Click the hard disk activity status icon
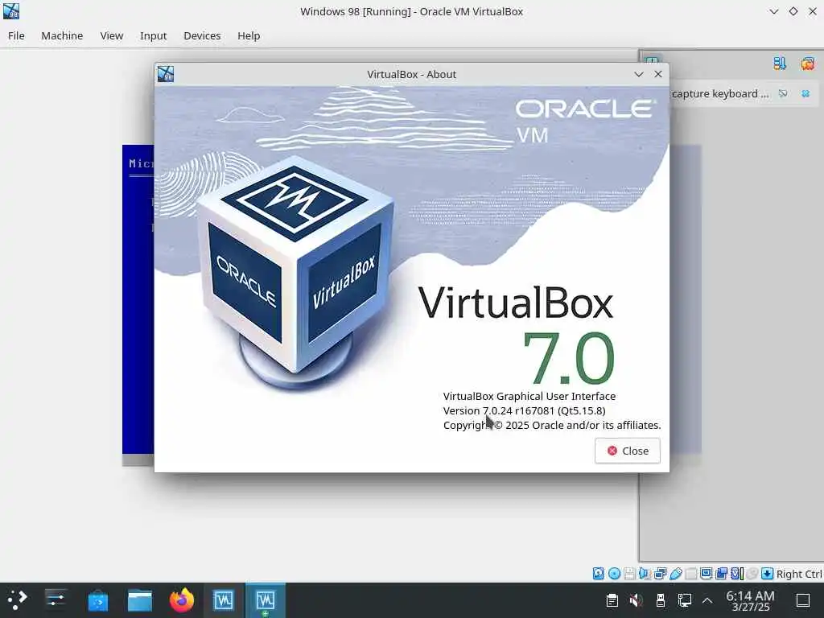Viewport: 824px width, 618px height. pyautogui.click(x=598, y=573)
